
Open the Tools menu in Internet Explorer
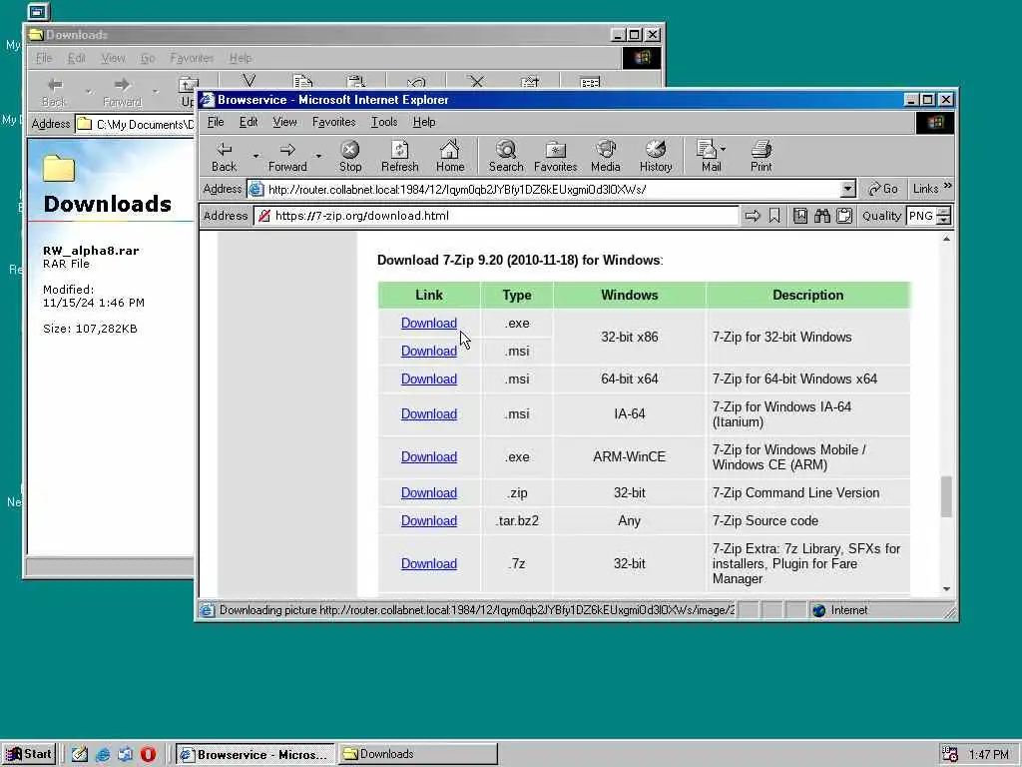384,122
